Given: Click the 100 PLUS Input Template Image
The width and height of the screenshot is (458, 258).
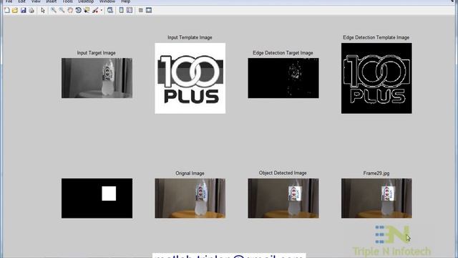Looking at the screenshot, I should tap(190, 78).
